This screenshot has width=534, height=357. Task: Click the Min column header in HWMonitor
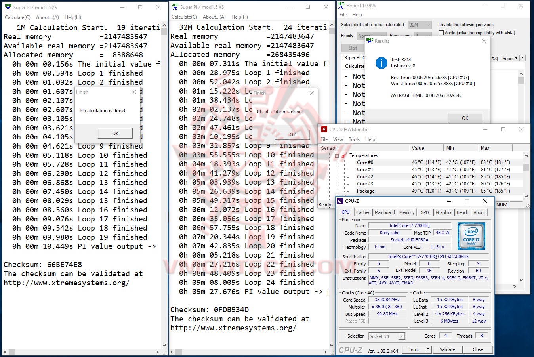pos(461,148)
